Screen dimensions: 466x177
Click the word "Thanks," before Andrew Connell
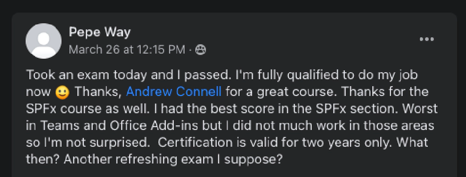(98, 92)
